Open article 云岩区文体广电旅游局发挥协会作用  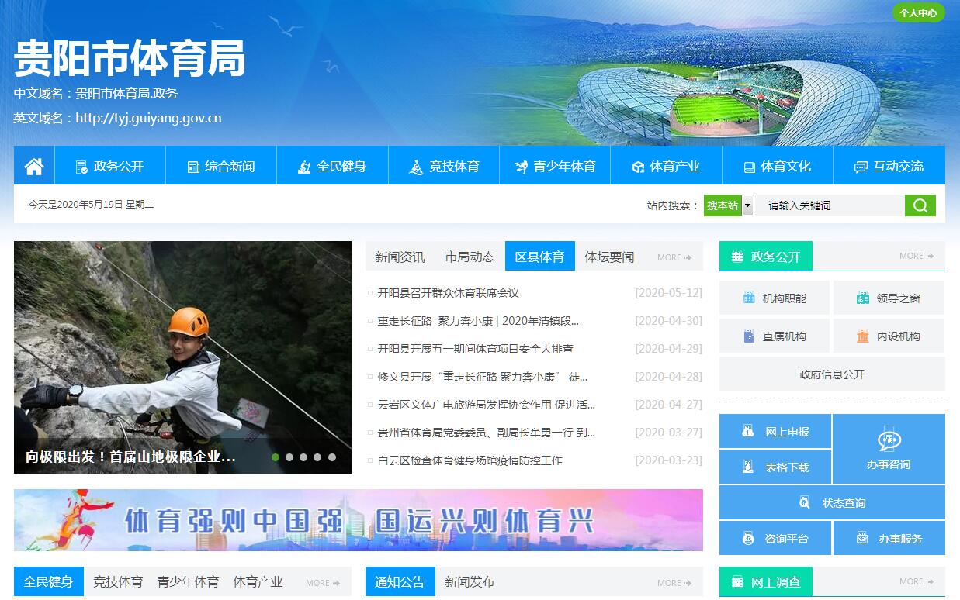pyautogui.click(x=487, y=405)
